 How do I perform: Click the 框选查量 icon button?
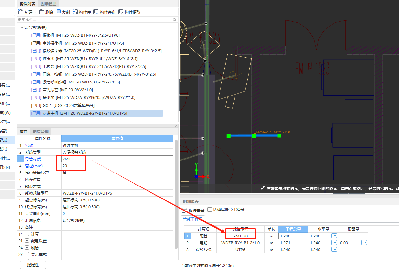pyautogui.click(x=185, y=210)
